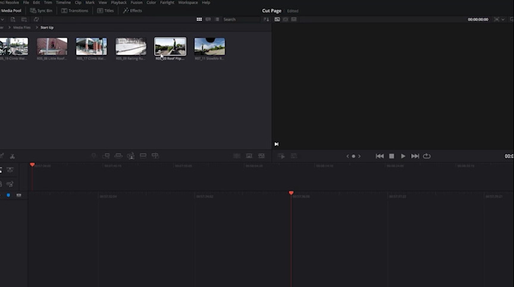Click the Start Up bin breadcrumb
The height and width of the screenshot is (287, 514).
47,27
